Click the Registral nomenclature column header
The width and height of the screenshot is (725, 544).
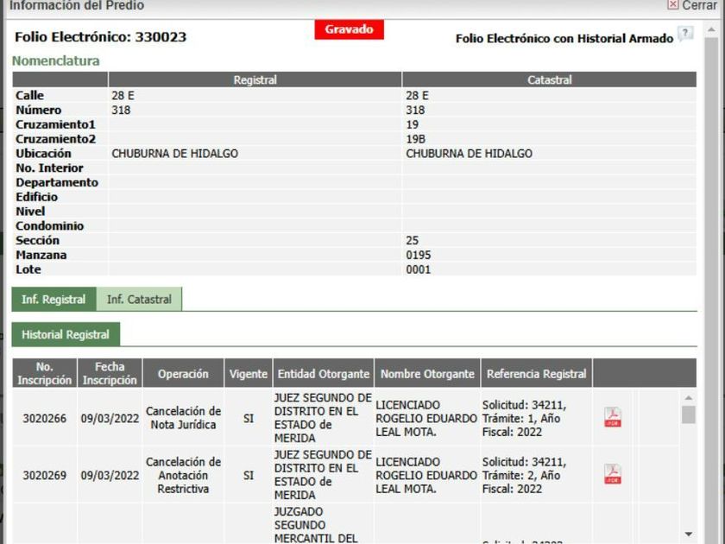[255, 79]
